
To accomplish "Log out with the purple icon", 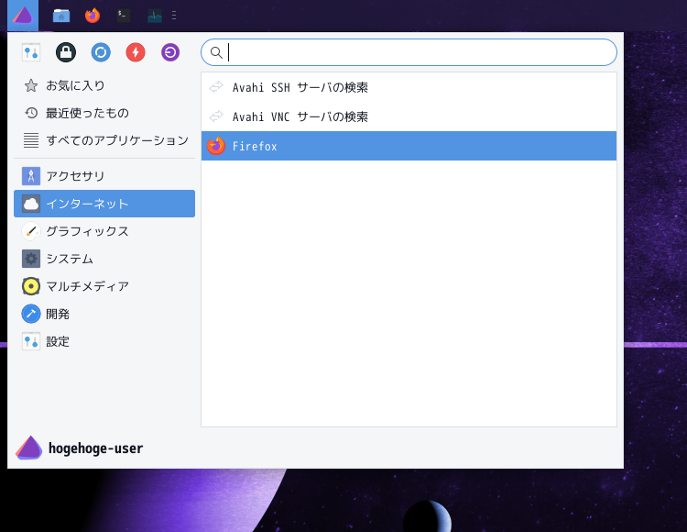I will [x=170, y=52].
